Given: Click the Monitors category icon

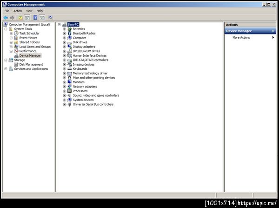Looking at the screenshot, I should coord(70,82).
